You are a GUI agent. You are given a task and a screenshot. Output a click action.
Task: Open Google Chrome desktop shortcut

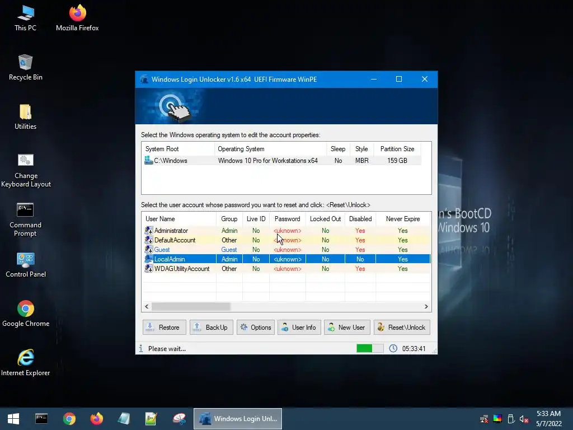click(26, 314)
